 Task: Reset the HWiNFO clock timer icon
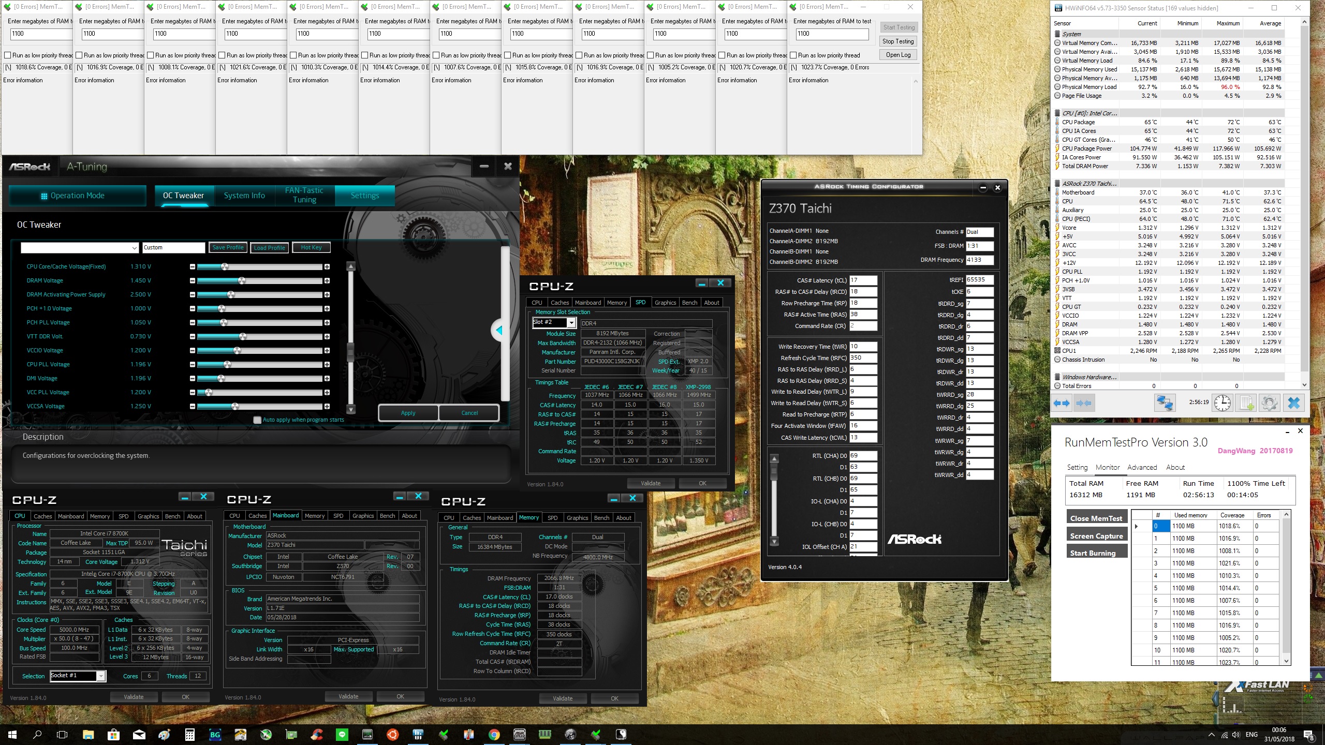(x=1223, y=403)
